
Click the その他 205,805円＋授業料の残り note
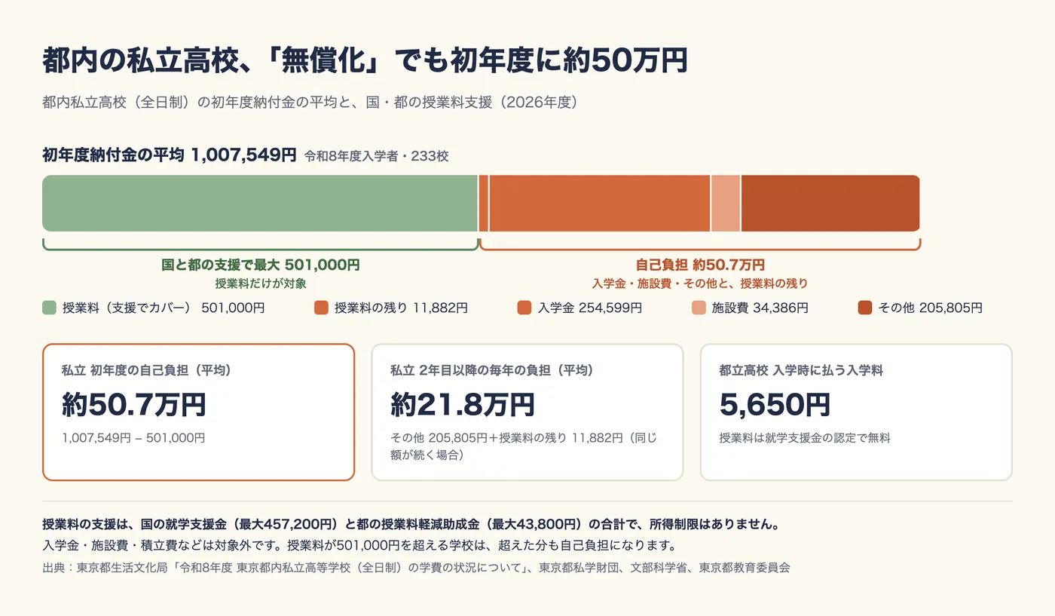pos(524,446)
